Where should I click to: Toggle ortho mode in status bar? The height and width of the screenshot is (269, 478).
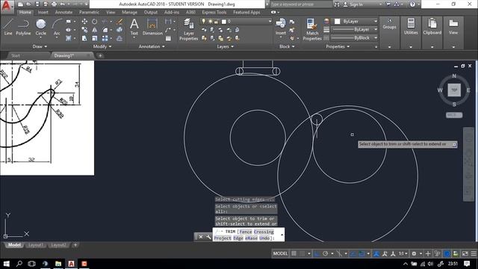317,253
